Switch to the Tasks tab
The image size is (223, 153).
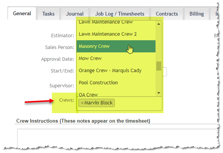click(48, 14)
